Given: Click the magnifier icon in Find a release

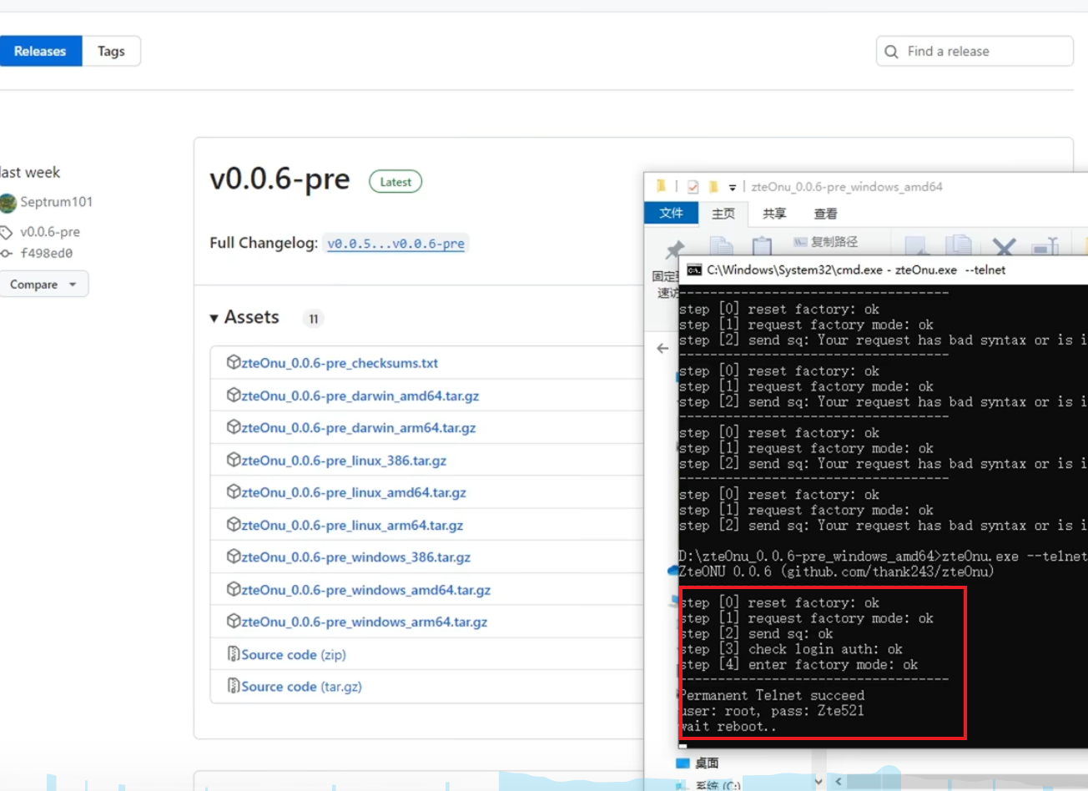Looking at the screenshot, I should (x=891, y=51).
